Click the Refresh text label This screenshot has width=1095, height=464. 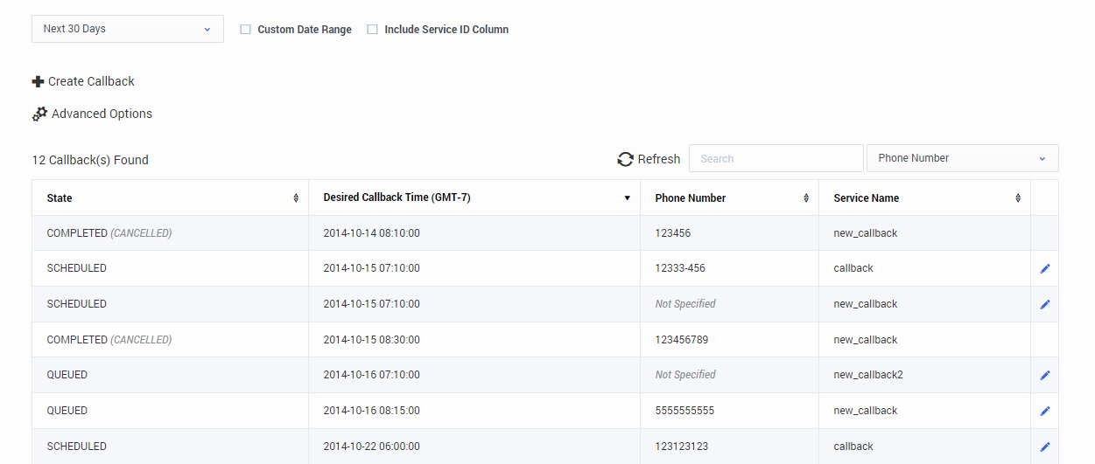658,159
